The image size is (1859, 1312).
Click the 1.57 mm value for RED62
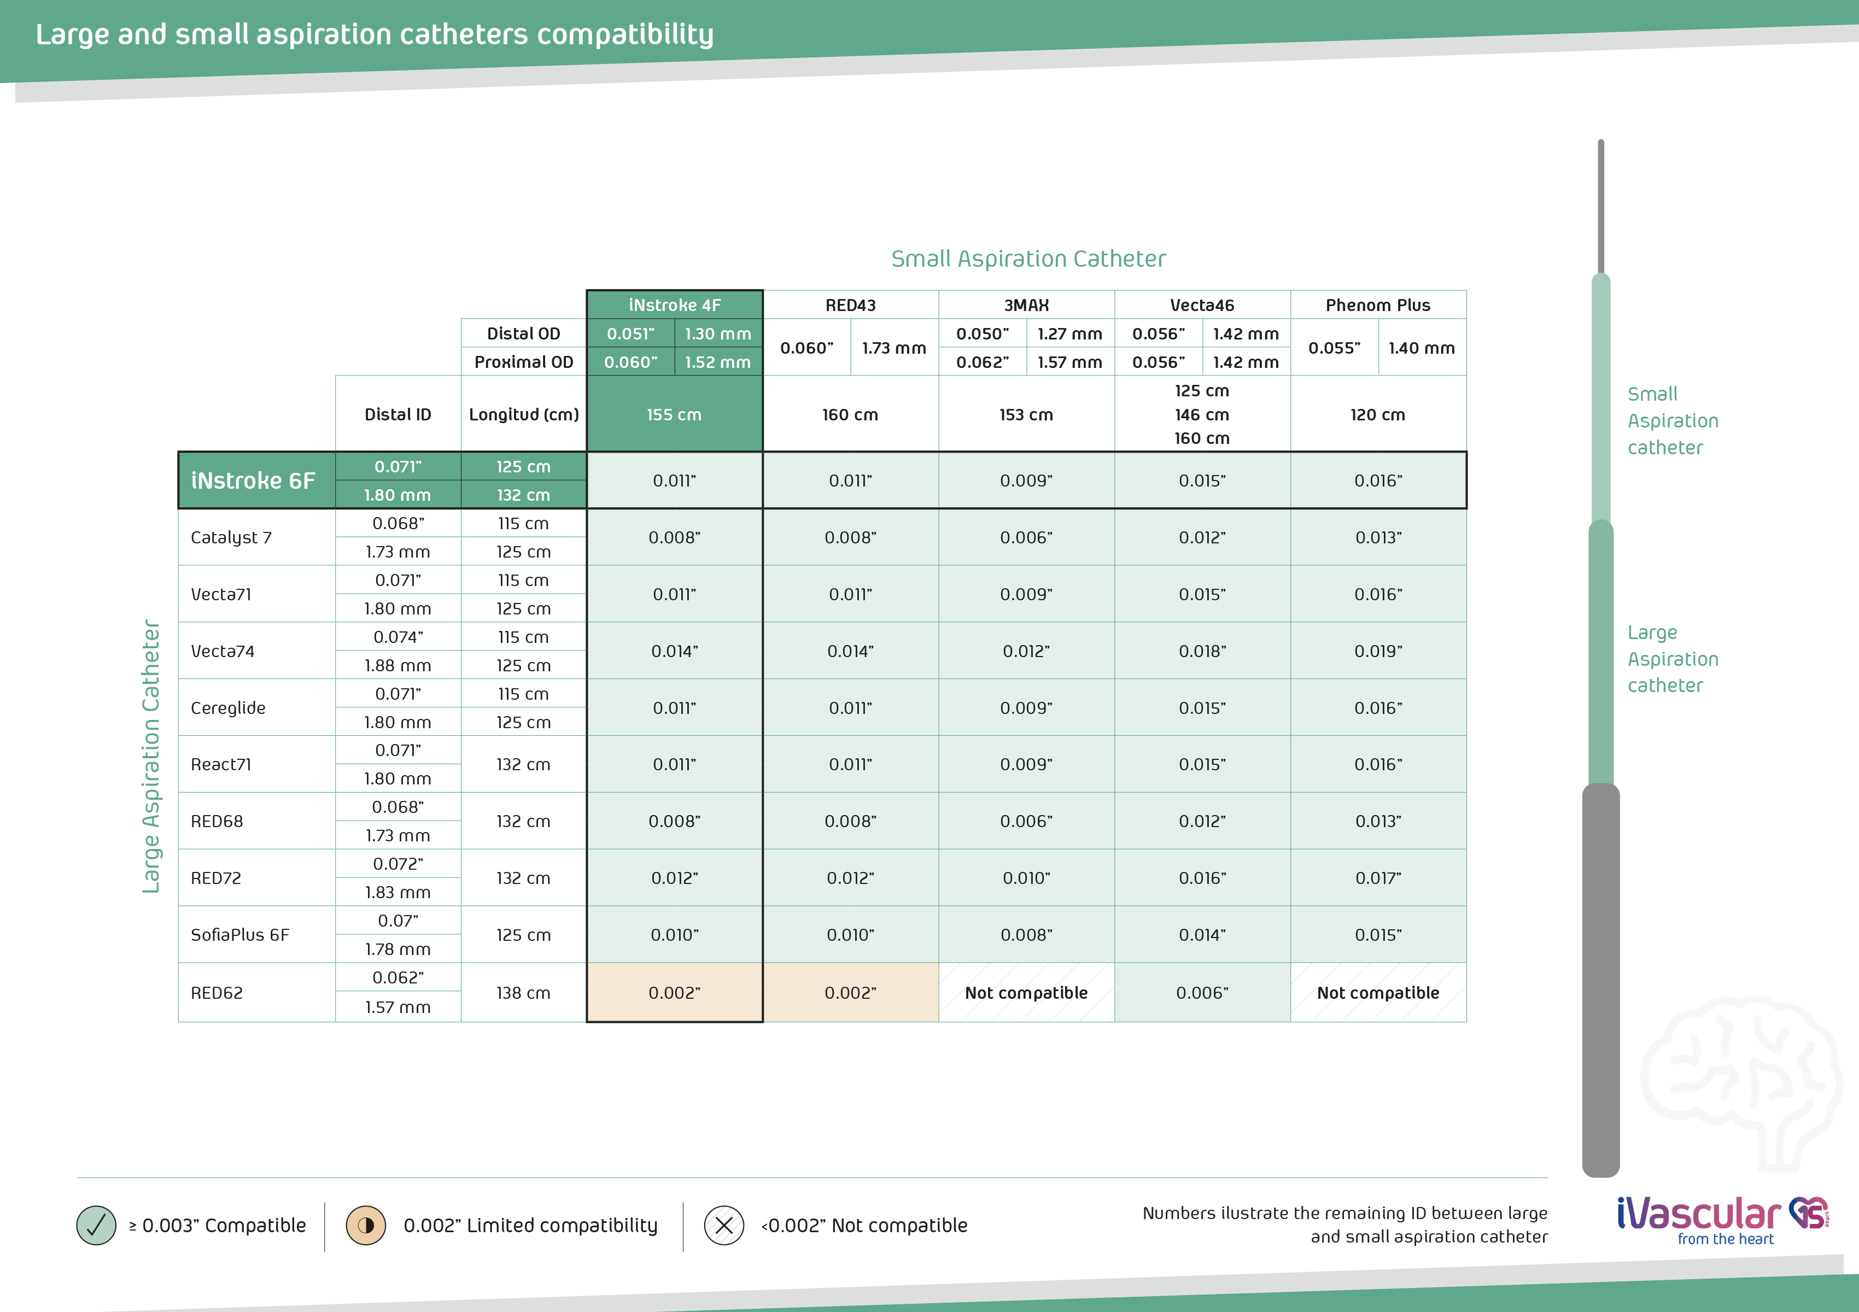[x=397, y=1007]
